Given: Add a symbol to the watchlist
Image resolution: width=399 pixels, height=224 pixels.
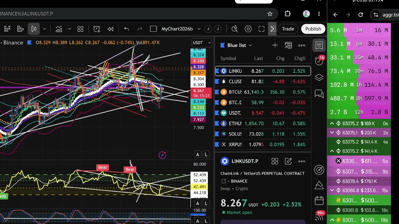Looking at the screenshot, I should point(275,45).
